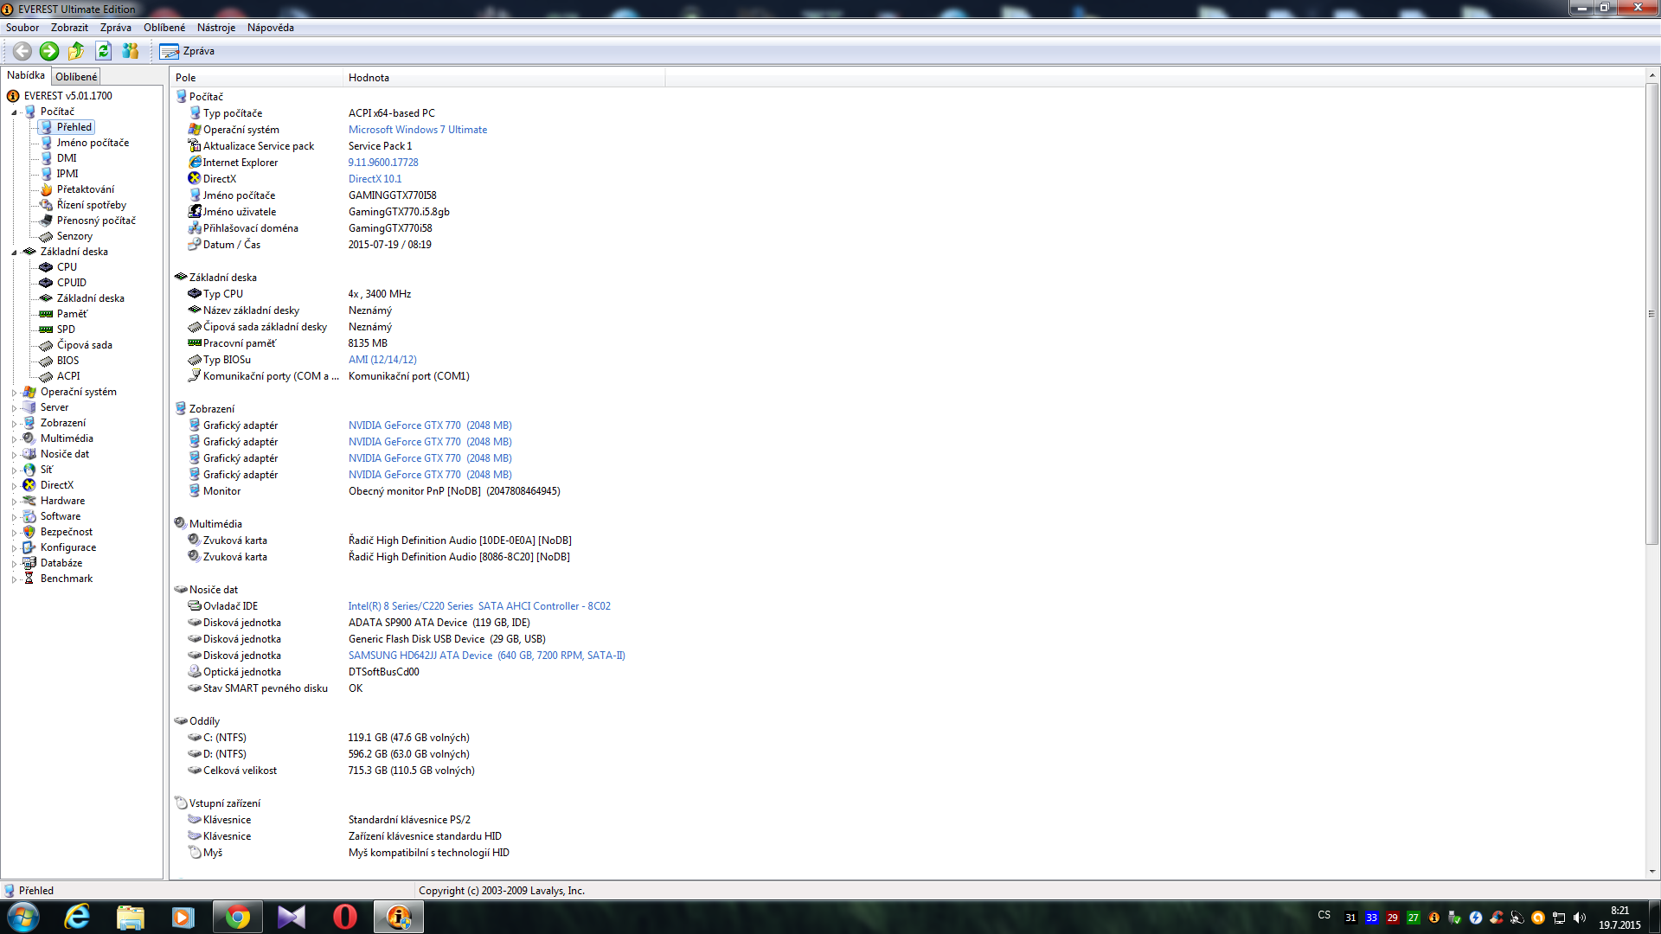Switch to Nabídka tab
This screenshot has width=1661, height=934.
pos(26,75)
